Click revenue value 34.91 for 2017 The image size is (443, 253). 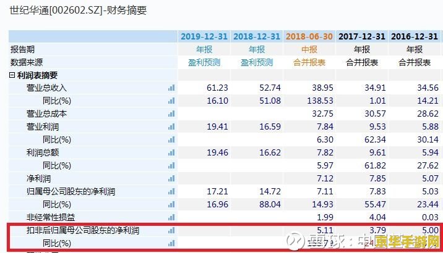(x=375, y=88)
